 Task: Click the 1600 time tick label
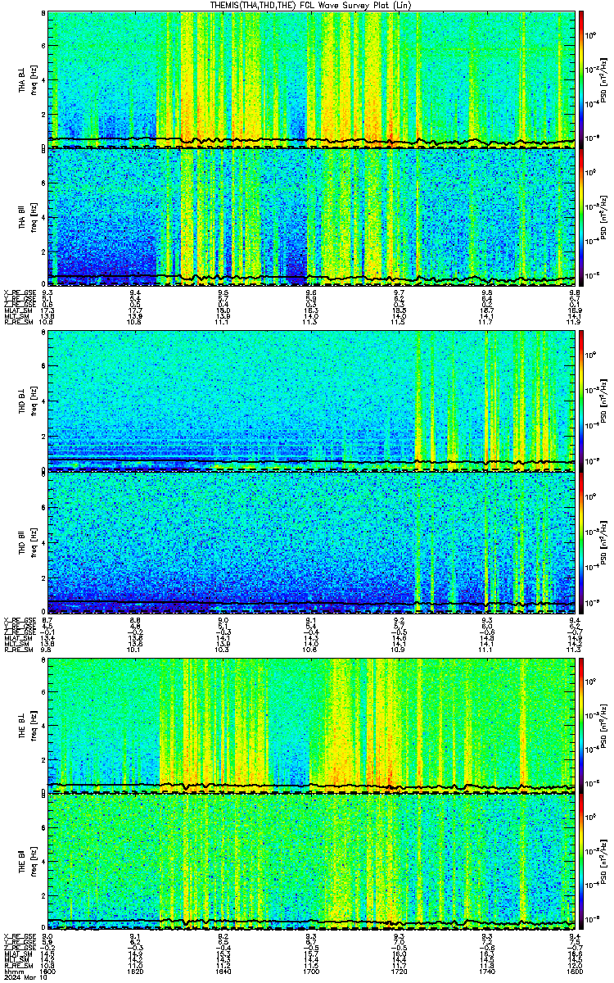47,972
